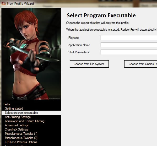Go to Miscellaneous Tweaks (1) task

pyautogui.click(x=21, y=134)
